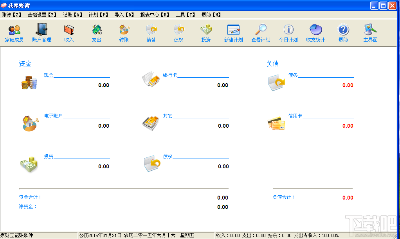Follow the 信用卡 link under 负债
The height and width of the screenshot is (239, 400).
[x=295, y=116]
